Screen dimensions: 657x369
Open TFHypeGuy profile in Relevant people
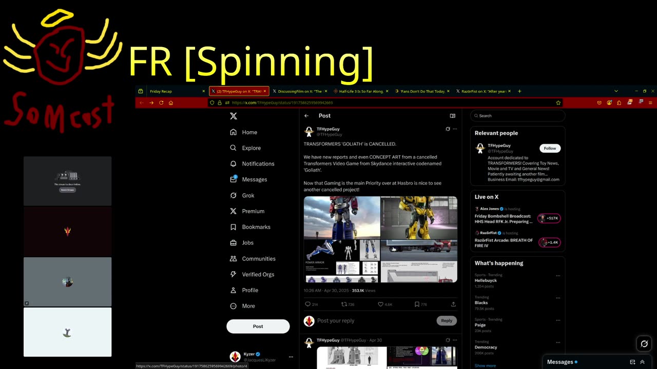(x=499, y=146)
